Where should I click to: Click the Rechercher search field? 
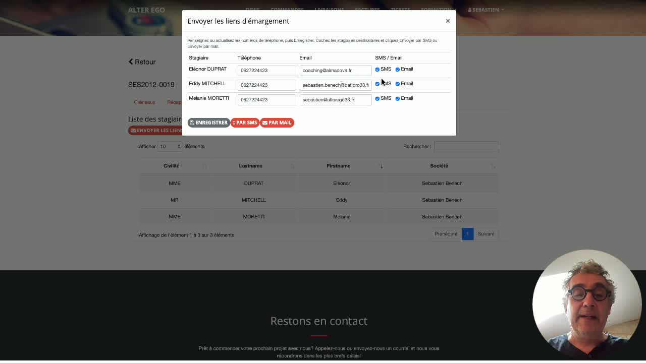tap(466, 146)
